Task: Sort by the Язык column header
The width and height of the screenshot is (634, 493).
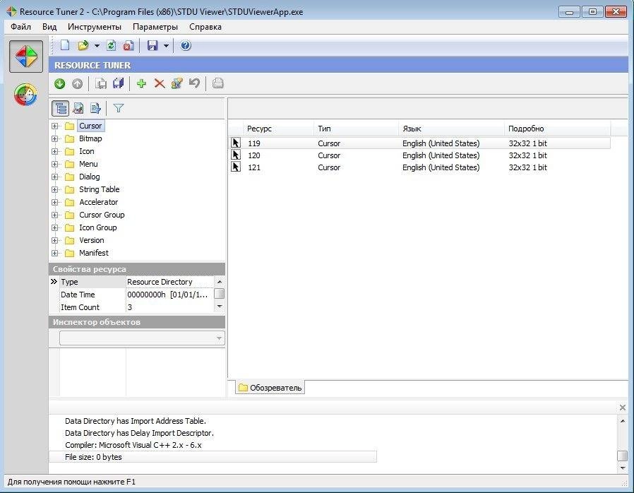Action: 451,129
